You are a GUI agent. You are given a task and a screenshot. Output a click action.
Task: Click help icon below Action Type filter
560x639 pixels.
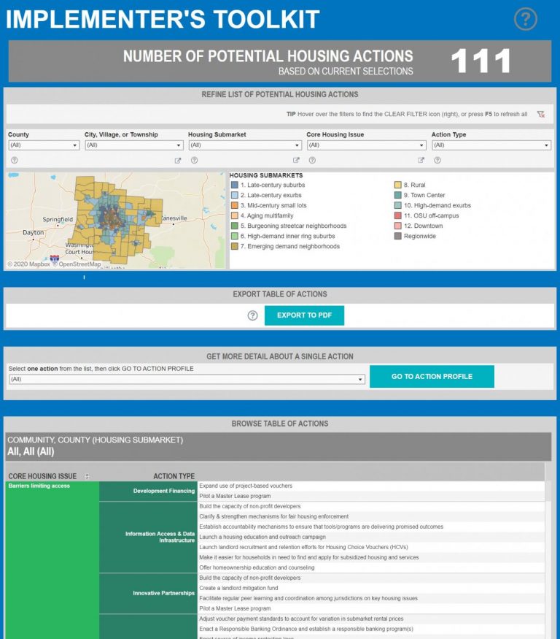(437, 160)
